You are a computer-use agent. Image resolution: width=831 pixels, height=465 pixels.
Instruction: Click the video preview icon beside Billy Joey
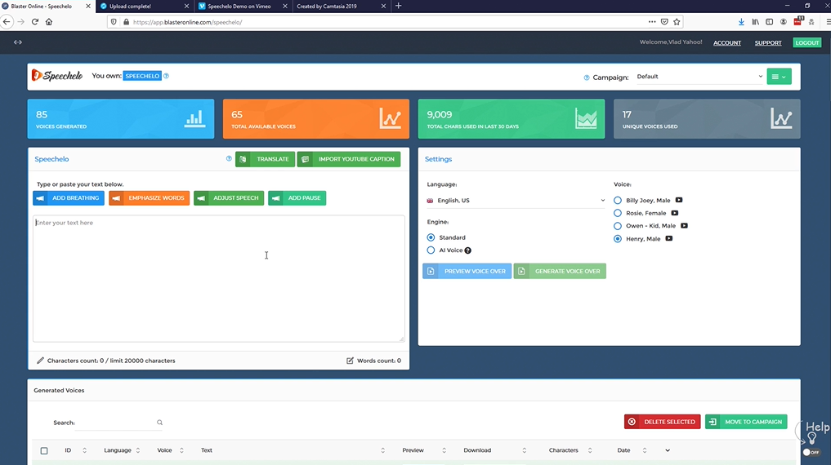coord(679,200)
